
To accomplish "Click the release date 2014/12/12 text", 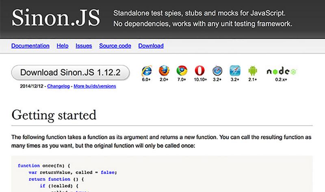I will click(32, 86).
